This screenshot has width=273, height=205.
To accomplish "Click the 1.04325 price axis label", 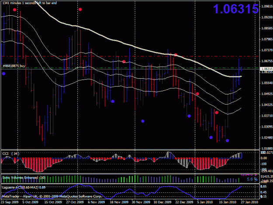I will click(267, 105).
